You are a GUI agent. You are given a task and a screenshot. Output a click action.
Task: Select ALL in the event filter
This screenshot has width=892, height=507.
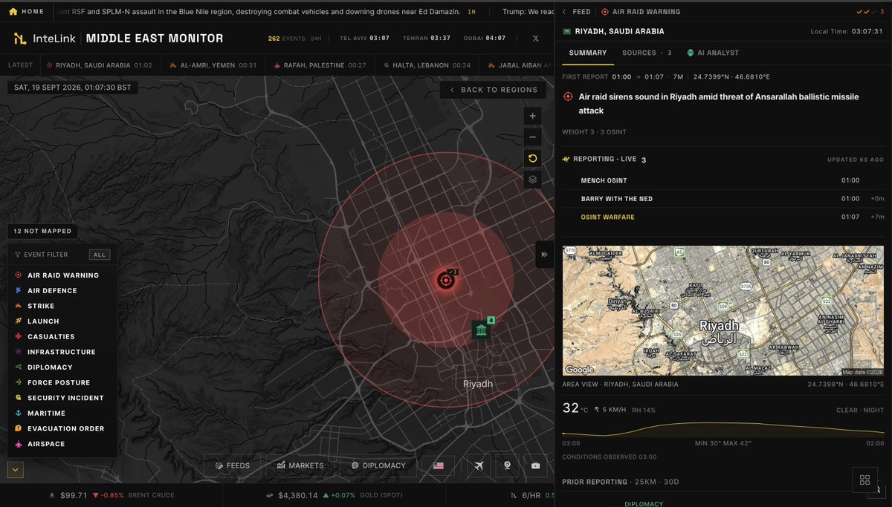[x=100, y=255]
